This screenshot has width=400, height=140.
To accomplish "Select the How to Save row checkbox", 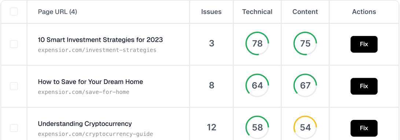I will 14,86.
